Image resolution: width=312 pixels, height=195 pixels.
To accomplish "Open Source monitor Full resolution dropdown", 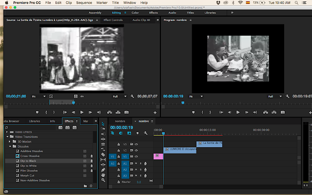I will 119,97.
